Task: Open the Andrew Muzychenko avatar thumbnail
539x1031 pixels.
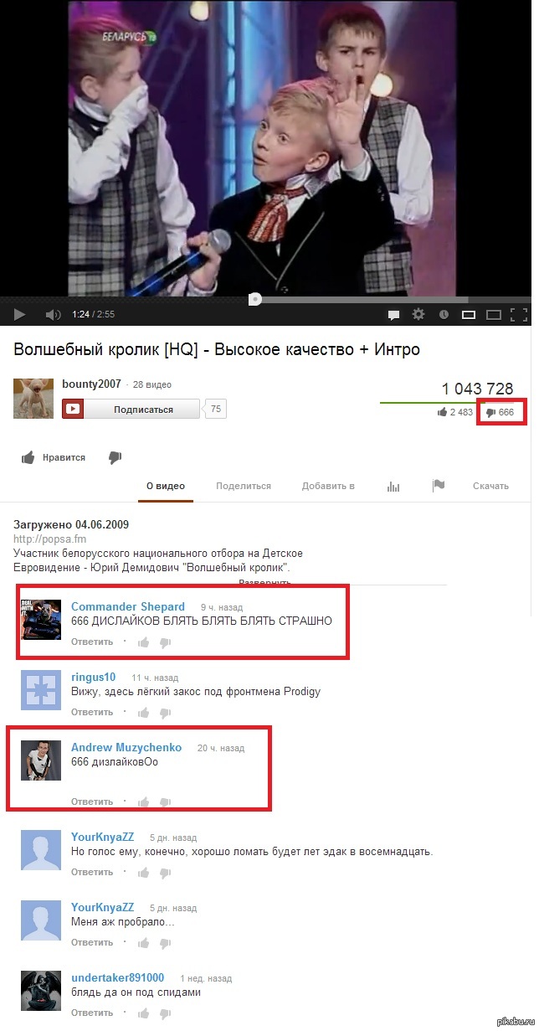Action: 41,760
